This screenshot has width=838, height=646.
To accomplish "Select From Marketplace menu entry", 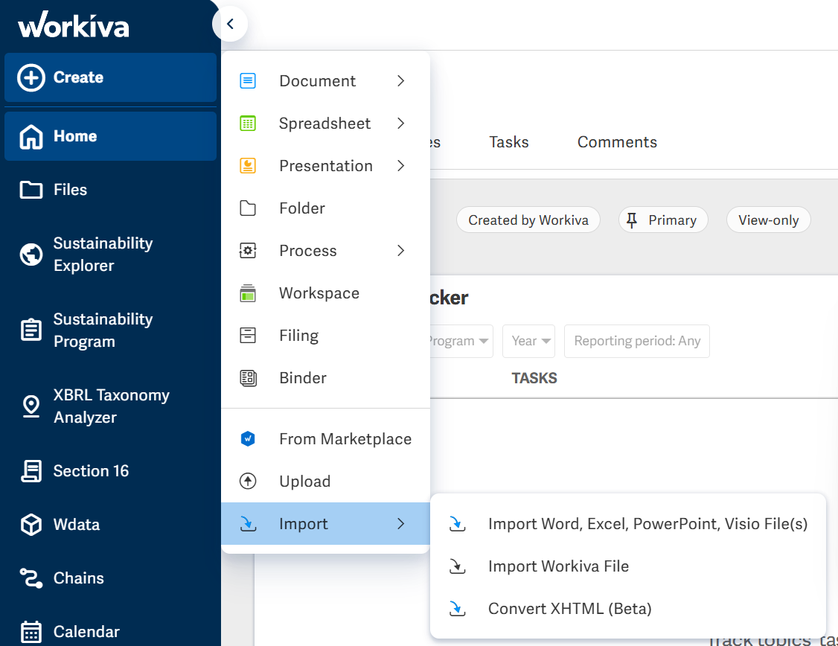I will tap(325, 438).
